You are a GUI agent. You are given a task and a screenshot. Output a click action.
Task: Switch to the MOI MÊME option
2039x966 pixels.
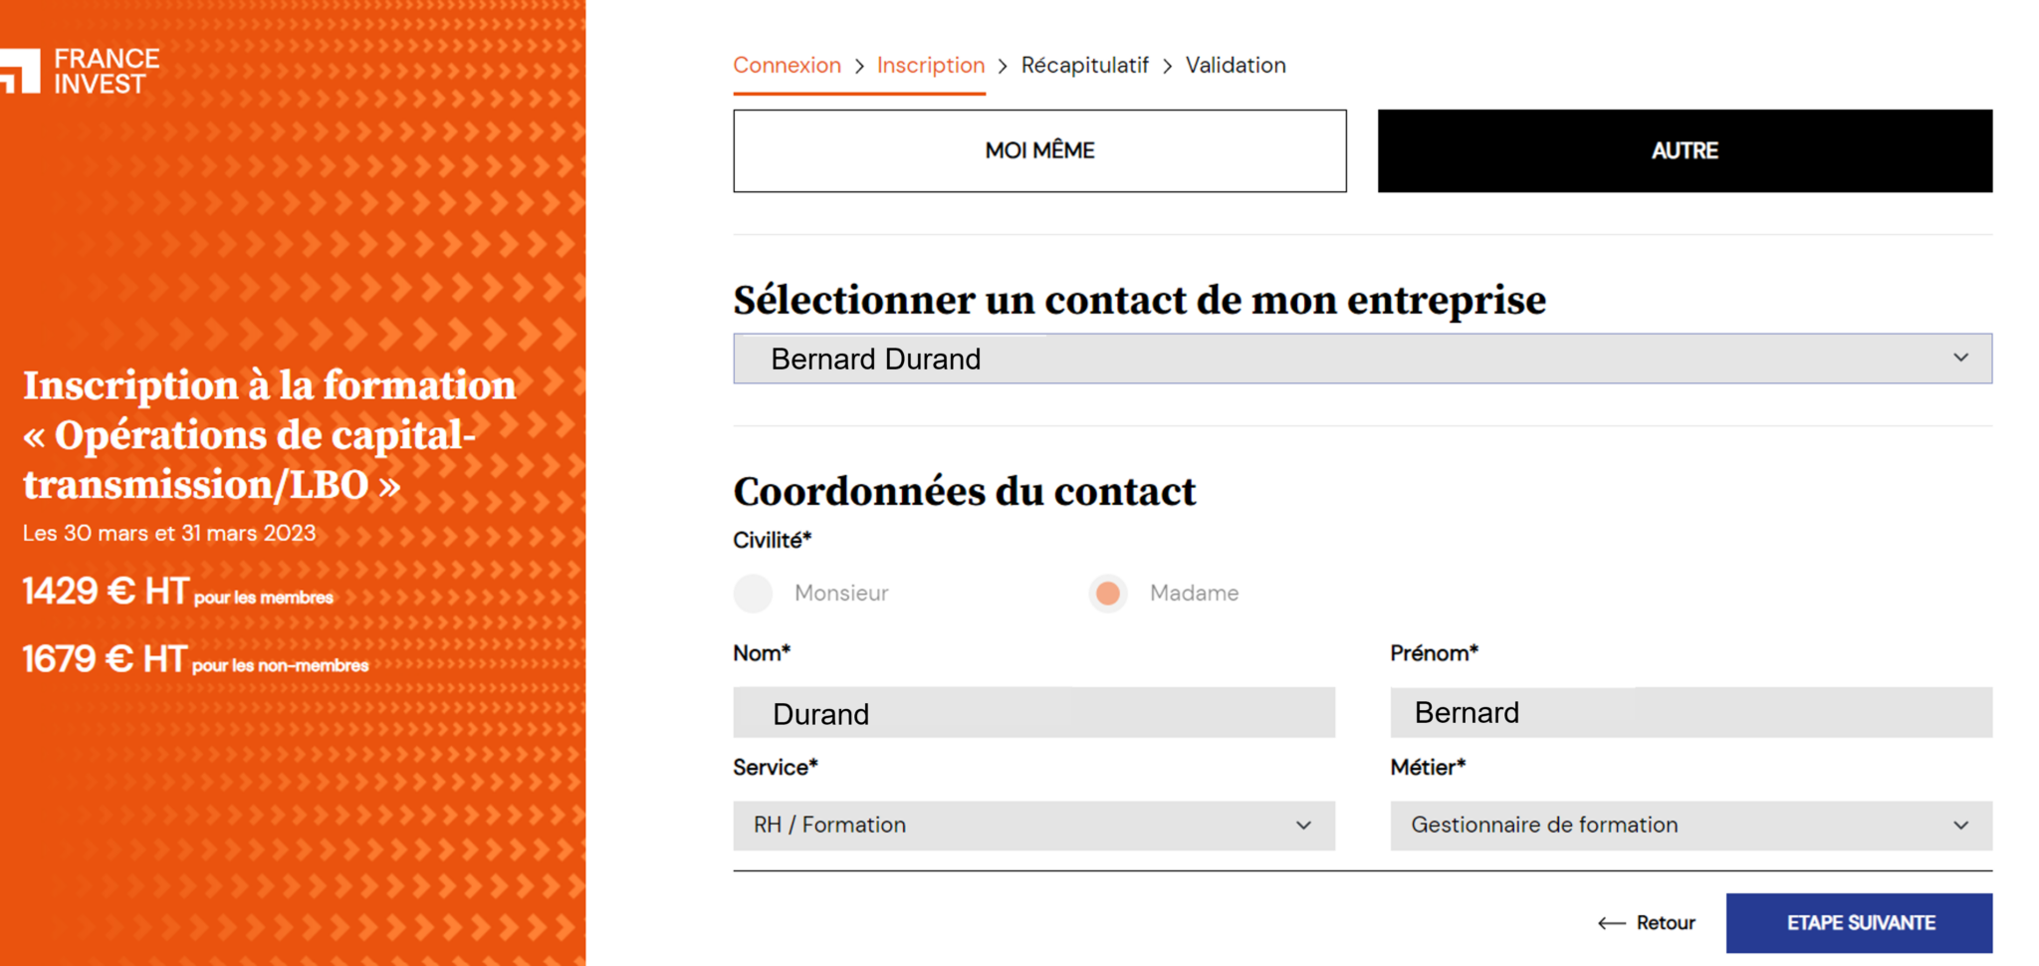click(x=1038, y=150)
